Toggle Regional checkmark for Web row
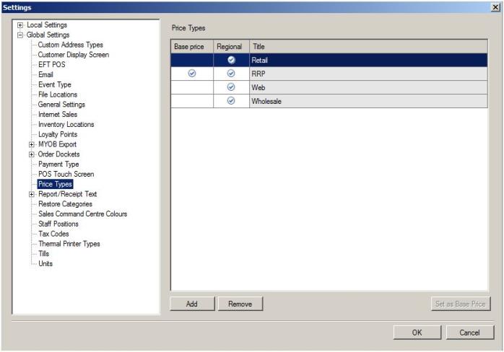The width and height of the screenshot is (504, 352). pos(230,87)
